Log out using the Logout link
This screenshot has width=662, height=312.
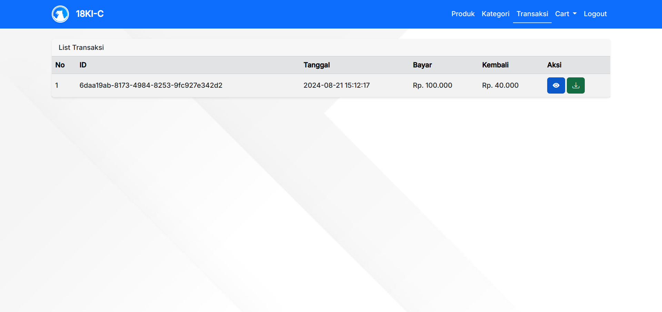coord(595,14)
